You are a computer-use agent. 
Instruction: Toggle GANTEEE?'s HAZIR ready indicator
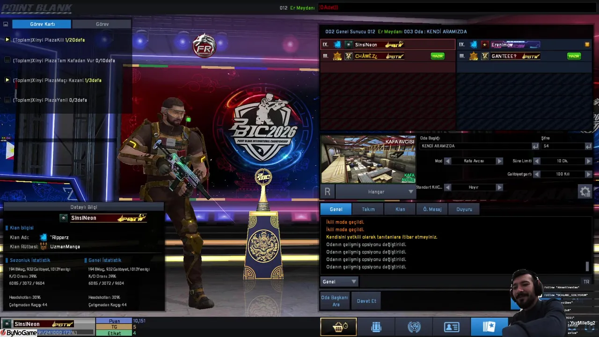pos(574,56)
